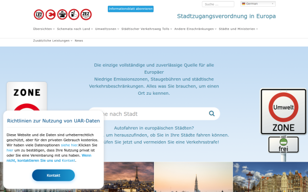Image resolution: width=308 pixels, height=192 pixels.
Task: Click the German flag icon
Action: click(243, 4)
